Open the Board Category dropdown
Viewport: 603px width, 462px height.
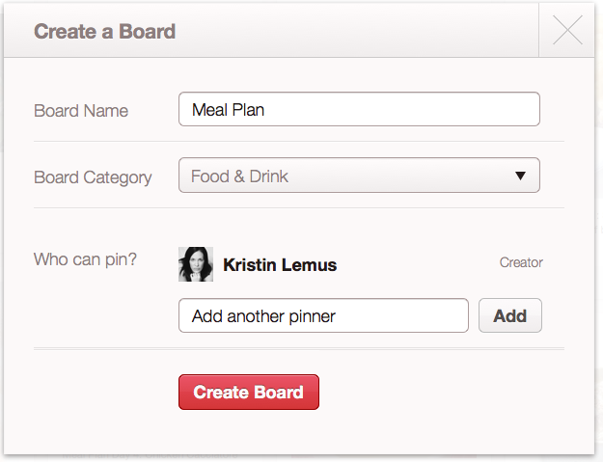[359, 176]
